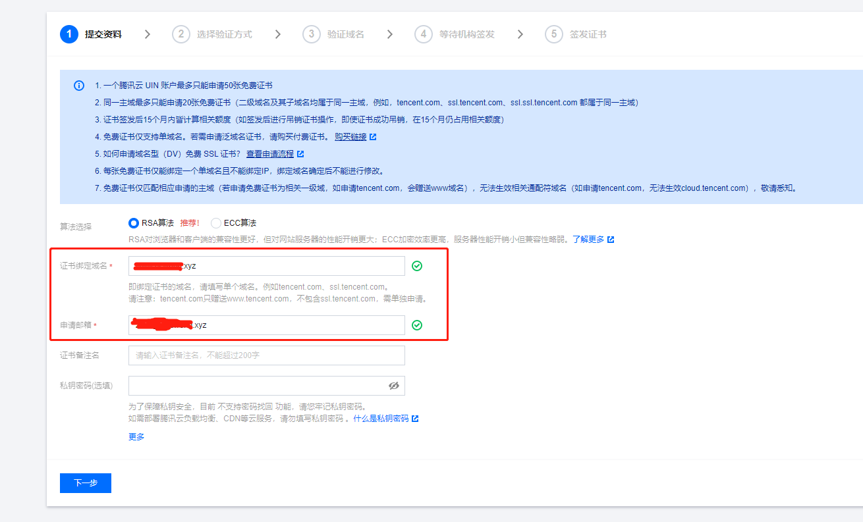Focus the 证书备注名 input field

[266, 355]
